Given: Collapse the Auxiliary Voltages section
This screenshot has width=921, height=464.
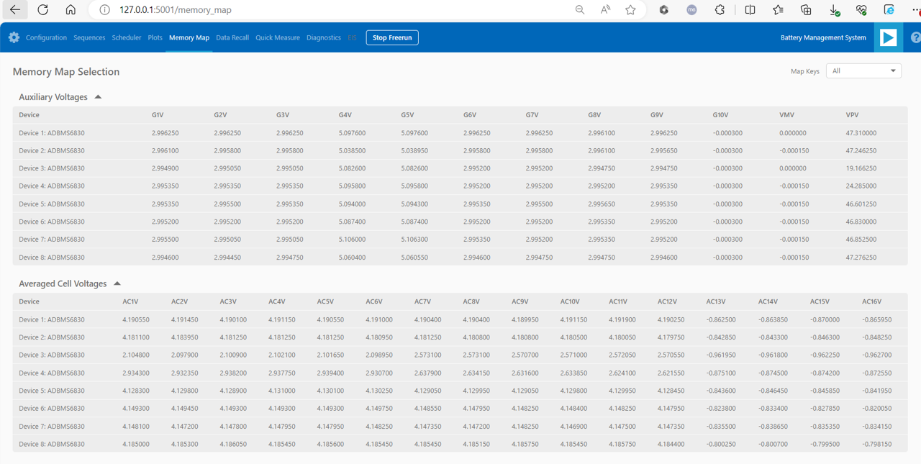Looking at the screenshot, I should pos(98,96).
